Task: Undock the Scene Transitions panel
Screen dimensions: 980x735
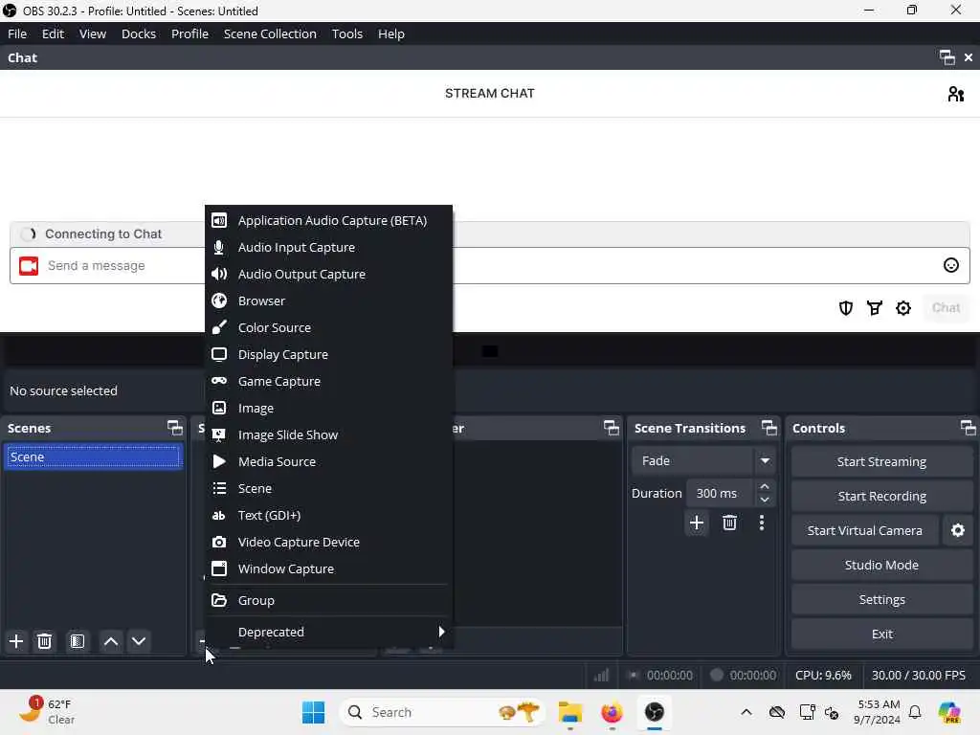Action: pyautogui.click(x=769, y=428)
